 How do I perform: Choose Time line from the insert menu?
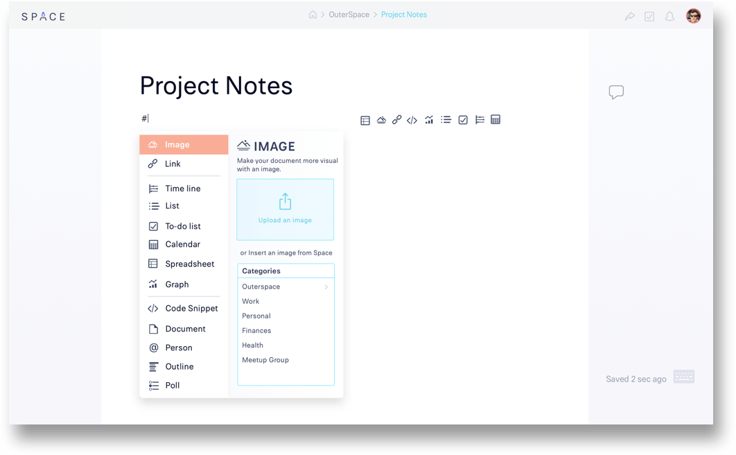click(184, 188)
